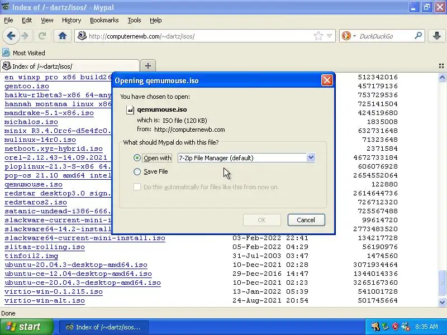Click Cancel in the download dialog

click(306, 220)
